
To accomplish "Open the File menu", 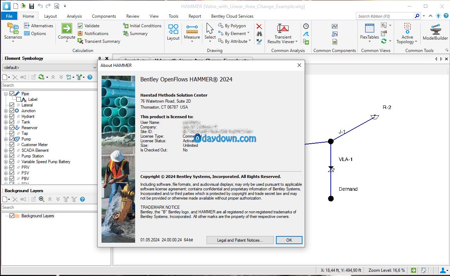I will tap(9, 16).
